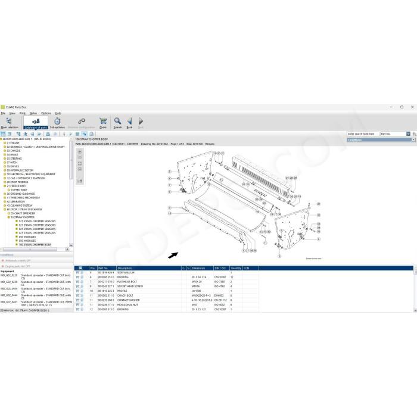Open info icon for PROFILE row
The height and width of the screenshot is (417, 417).
82,291
